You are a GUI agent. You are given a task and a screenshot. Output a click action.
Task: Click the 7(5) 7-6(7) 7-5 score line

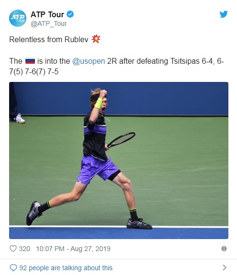[x=34, y=72]
